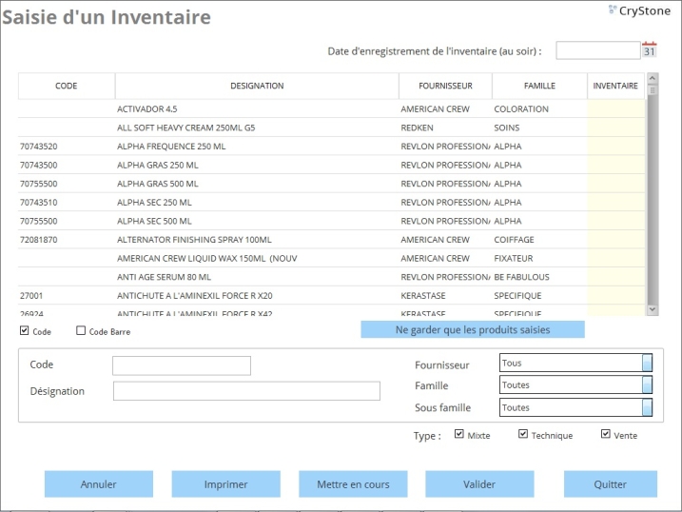Select the ACTIVADOR 4.5 row
Image resolution: width=682 pixels, height=512 pixels.
click(x=331, y=108)
